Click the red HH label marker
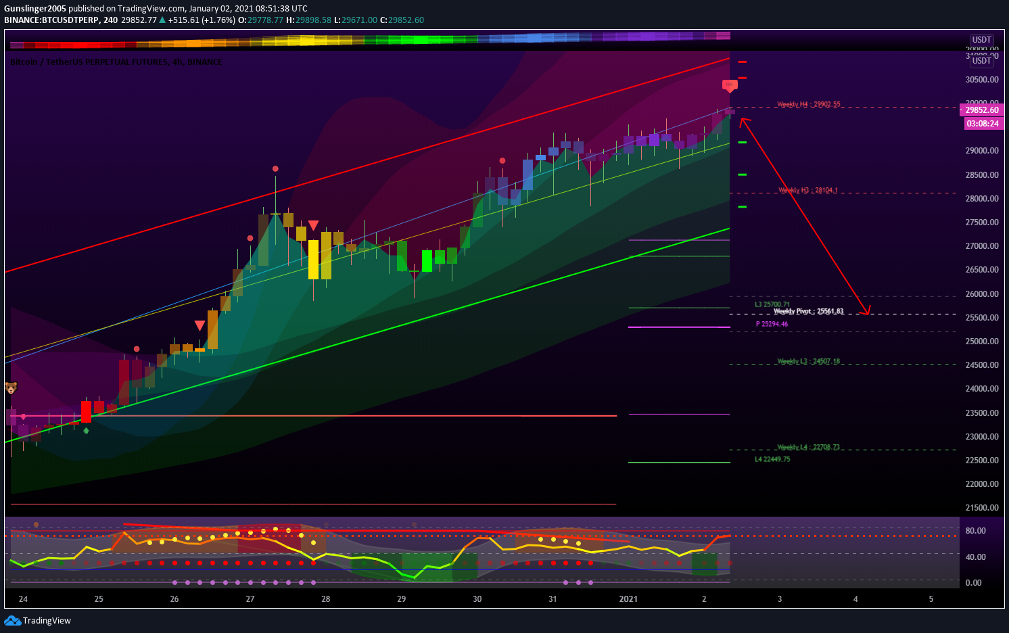Screen dimensions: 1009x633 click(729, 85)
